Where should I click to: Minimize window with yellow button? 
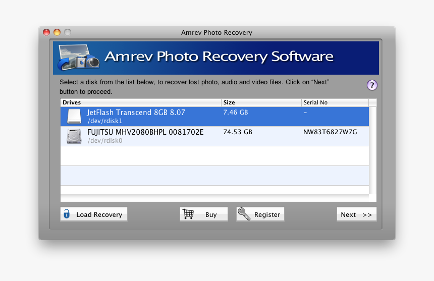pyautogui.click(x=57, y=32)
